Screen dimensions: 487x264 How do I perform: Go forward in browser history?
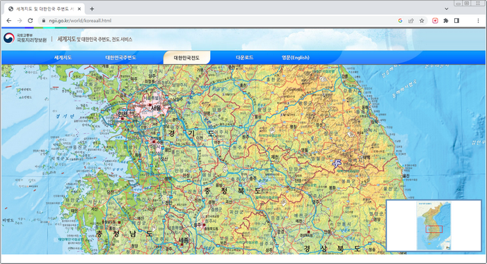click(x=19, y=20)
